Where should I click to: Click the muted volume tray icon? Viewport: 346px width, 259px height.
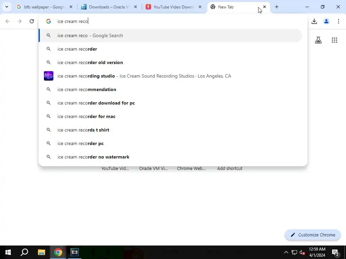pos(302,252)
